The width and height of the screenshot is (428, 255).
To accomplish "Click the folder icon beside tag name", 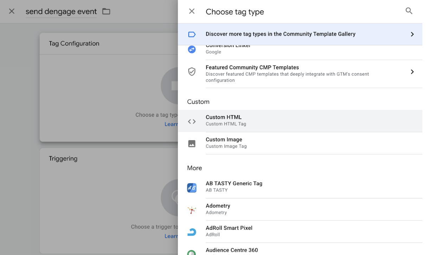I will (106, 12).
